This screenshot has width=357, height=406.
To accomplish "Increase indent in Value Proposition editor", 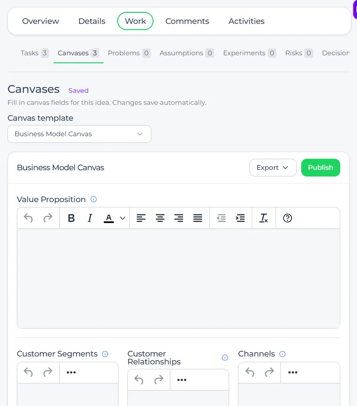I will (x=240, y=218).
